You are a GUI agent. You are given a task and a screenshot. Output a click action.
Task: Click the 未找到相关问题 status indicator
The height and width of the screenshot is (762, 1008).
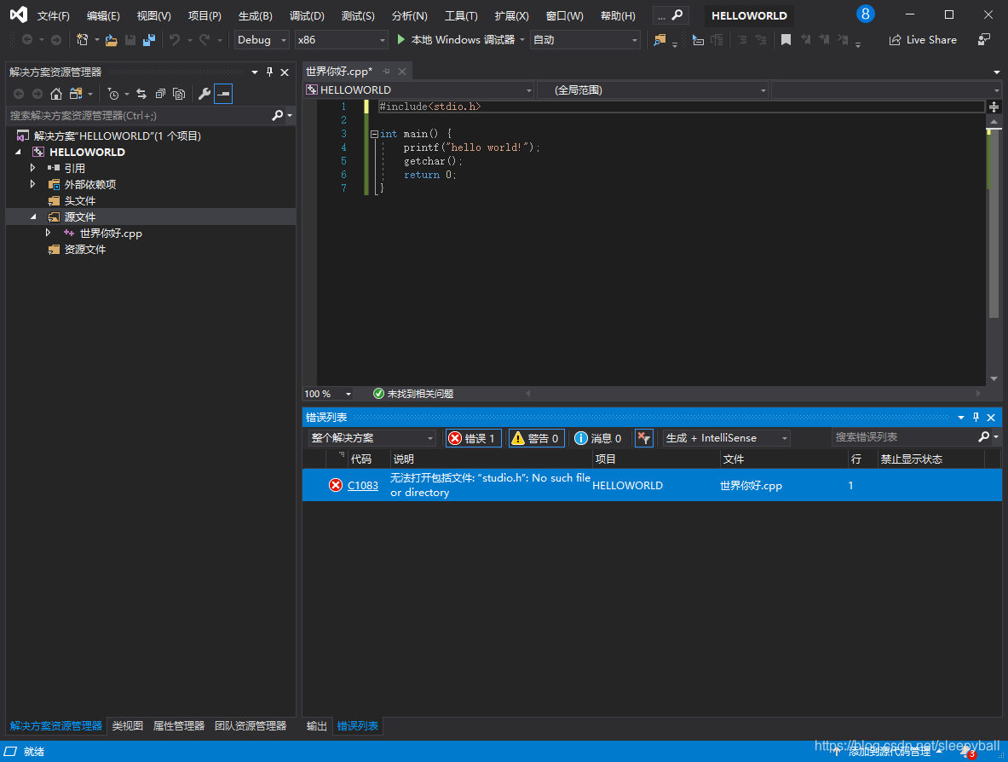(x=413, y=394)
